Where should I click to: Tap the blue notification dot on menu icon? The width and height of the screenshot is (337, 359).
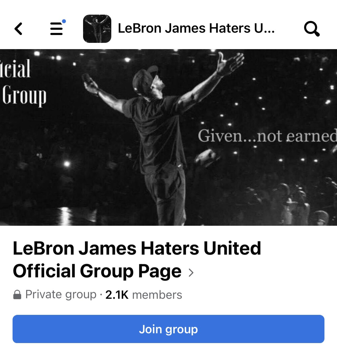point(64,21)
